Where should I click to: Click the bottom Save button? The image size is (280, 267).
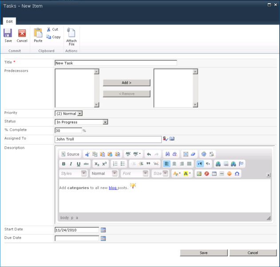coord(204,253)
